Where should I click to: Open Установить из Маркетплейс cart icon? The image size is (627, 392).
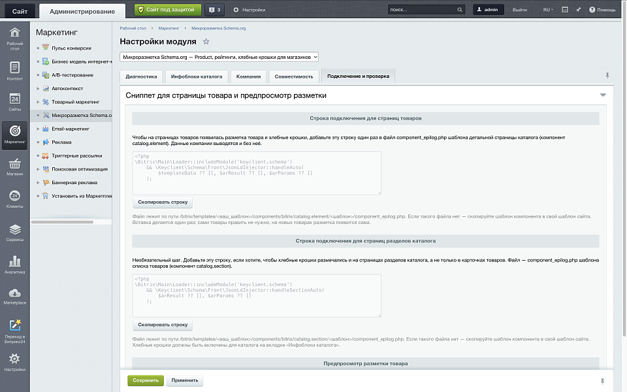click(x=46, y=195)
